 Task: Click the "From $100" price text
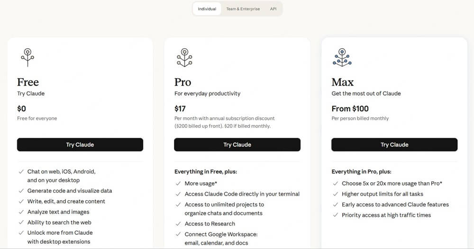350,109
